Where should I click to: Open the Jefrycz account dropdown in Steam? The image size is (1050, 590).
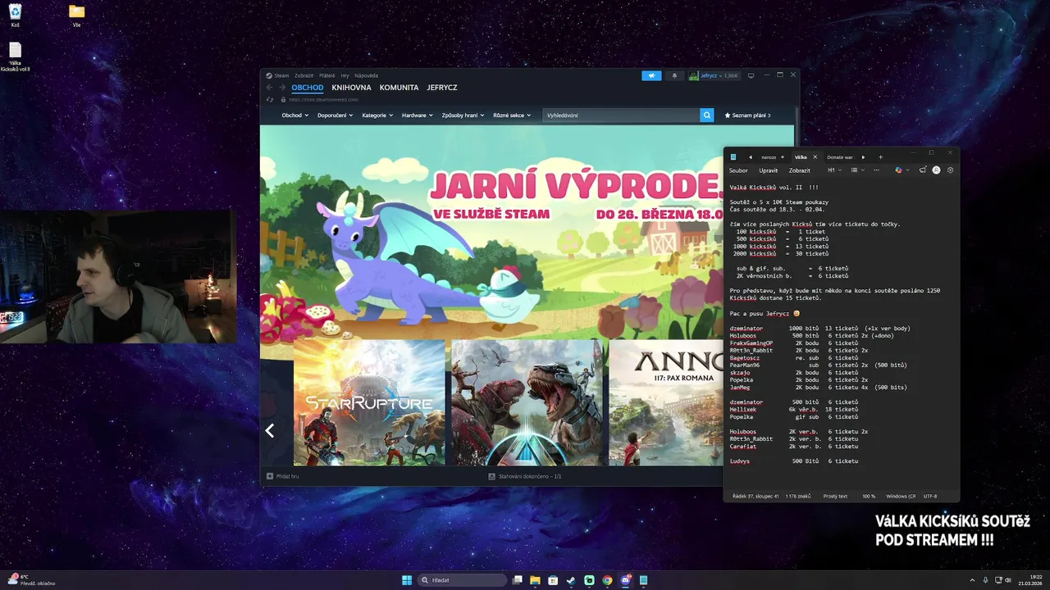[x=714, y=75]
